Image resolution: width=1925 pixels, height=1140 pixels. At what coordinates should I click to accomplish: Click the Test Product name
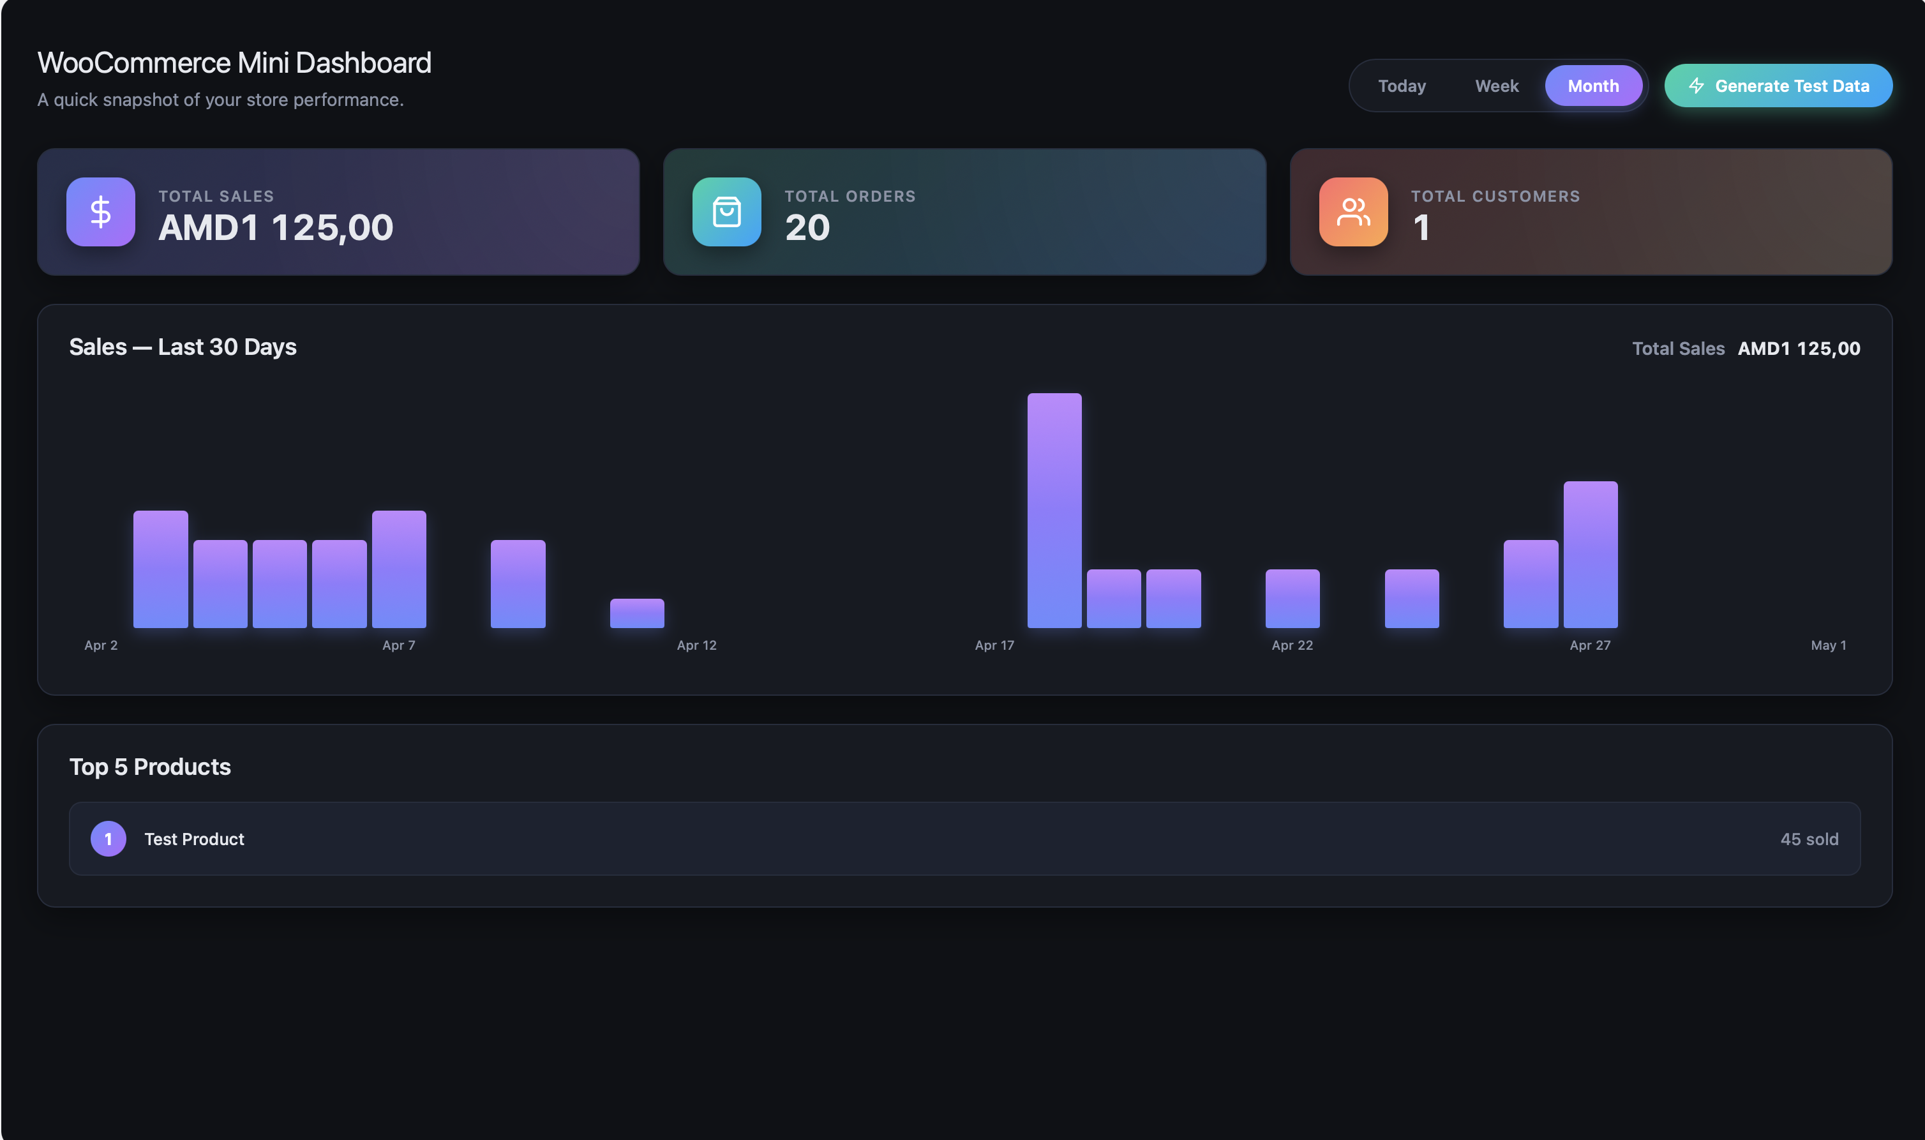194,839
